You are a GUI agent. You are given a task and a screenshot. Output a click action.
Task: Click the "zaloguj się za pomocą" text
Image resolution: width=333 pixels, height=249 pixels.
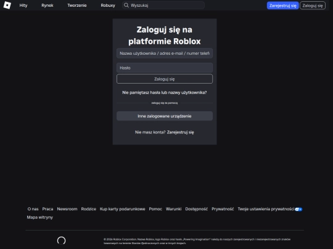tap(165, 103)
